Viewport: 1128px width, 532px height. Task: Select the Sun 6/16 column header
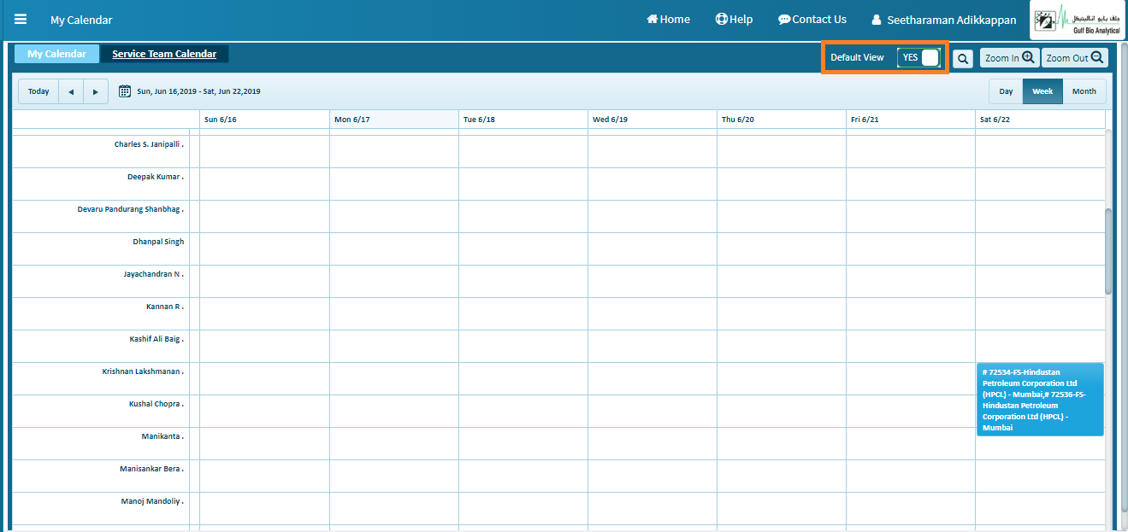pyautogui.click(x=264, y=120)
